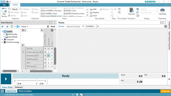
Task: Toggle the Data Selection split-pane layout
Action: [50, 22]
